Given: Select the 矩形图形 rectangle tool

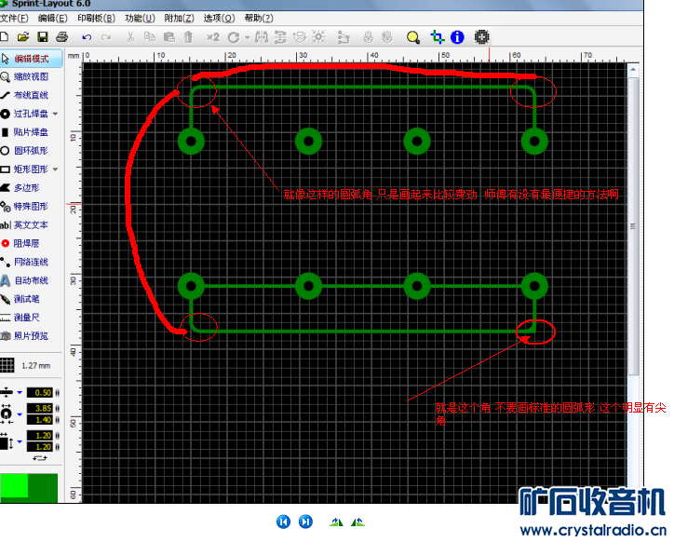Looking at the screenshot, I should click(x=26, y=169).
